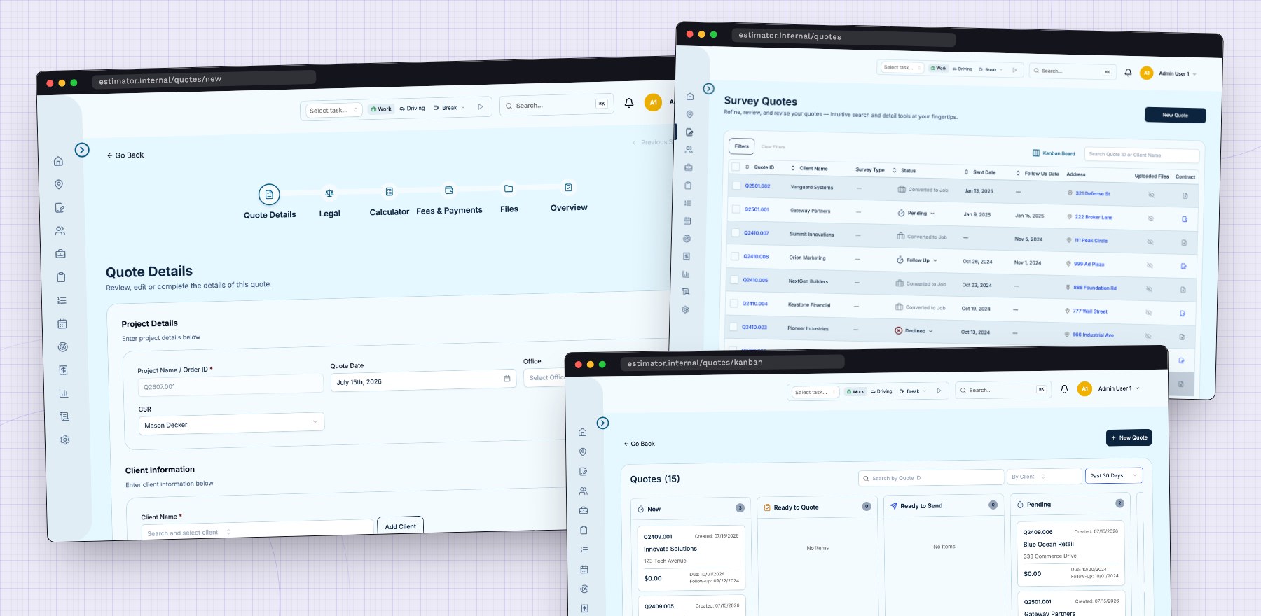1261x616 pixels.
Task: Go to the Fees & Payments step label
Action: coord(449,210)
